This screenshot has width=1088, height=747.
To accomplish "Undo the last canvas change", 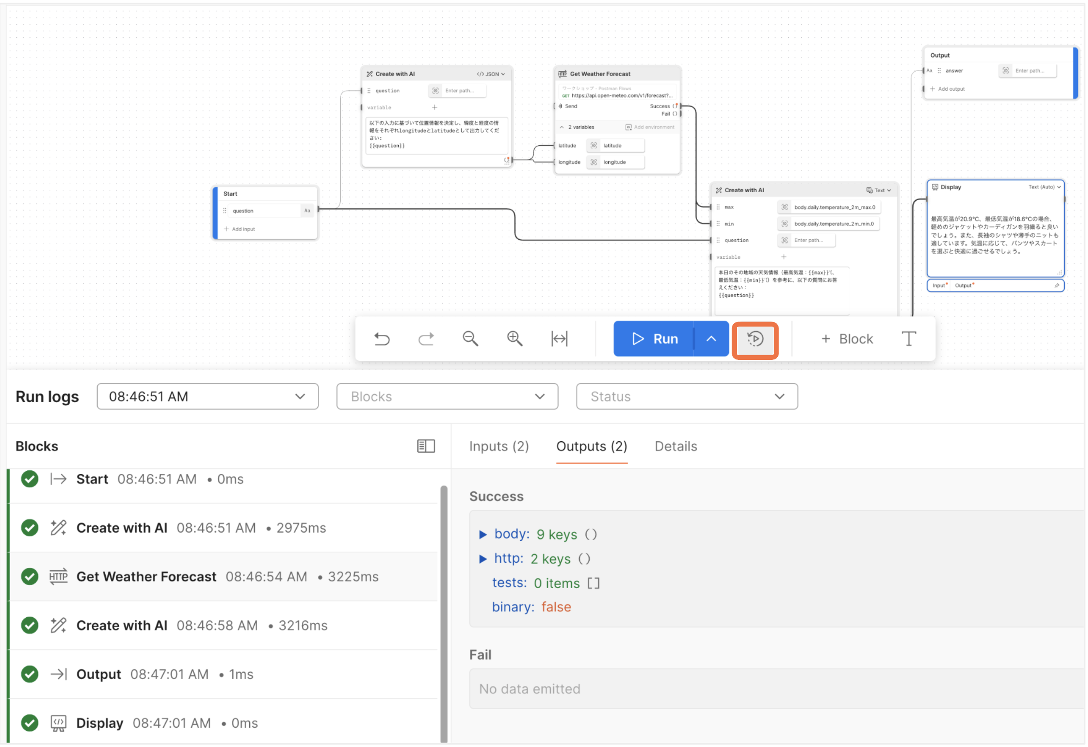I will pos(382,338).
